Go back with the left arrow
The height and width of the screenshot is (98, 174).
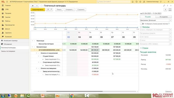pyautogui.click(x=33, y=6)
